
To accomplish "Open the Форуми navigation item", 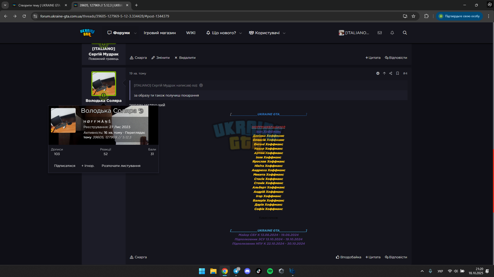I will tap(118, 33).
